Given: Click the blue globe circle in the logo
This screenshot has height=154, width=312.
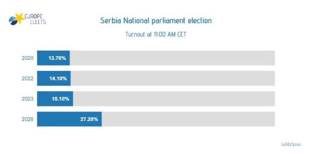Looking at the screenshot, I should (x=13, y=21).
